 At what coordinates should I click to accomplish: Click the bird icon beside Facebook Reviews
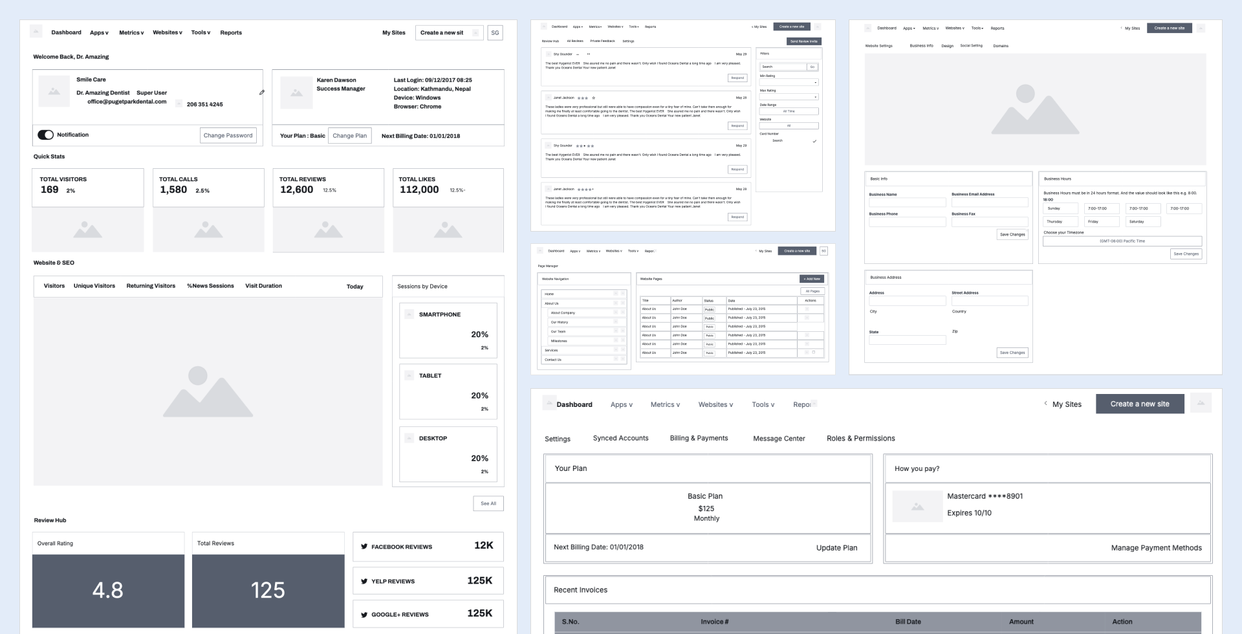tap(364, 547)
